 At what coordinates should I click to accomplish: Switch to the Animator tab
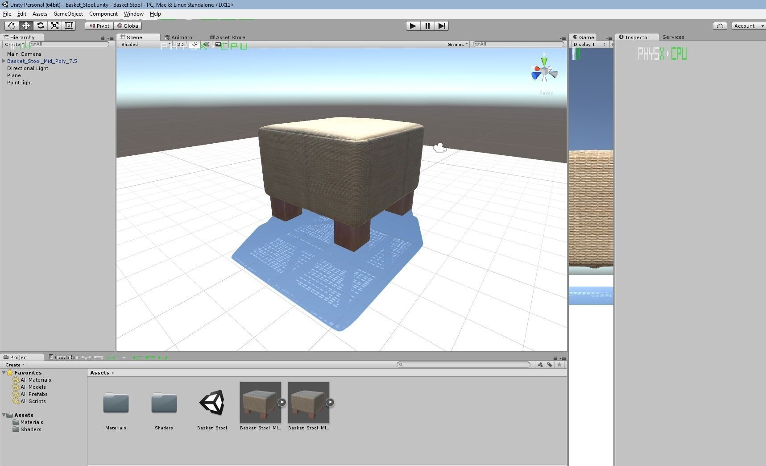click(179, 37)
